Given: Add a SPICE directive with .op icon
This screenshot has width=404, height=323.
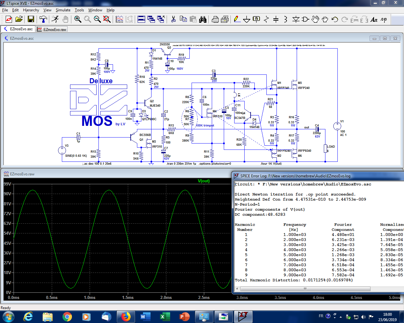Looking at the screenshot, I should [x=383, y=19].
